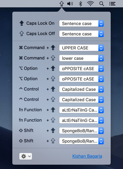This screenshot has height=169, width=123.
Task: Open Shift plus filled arrow SpongeBoB dropdown
Action: [x=81, y=131]
